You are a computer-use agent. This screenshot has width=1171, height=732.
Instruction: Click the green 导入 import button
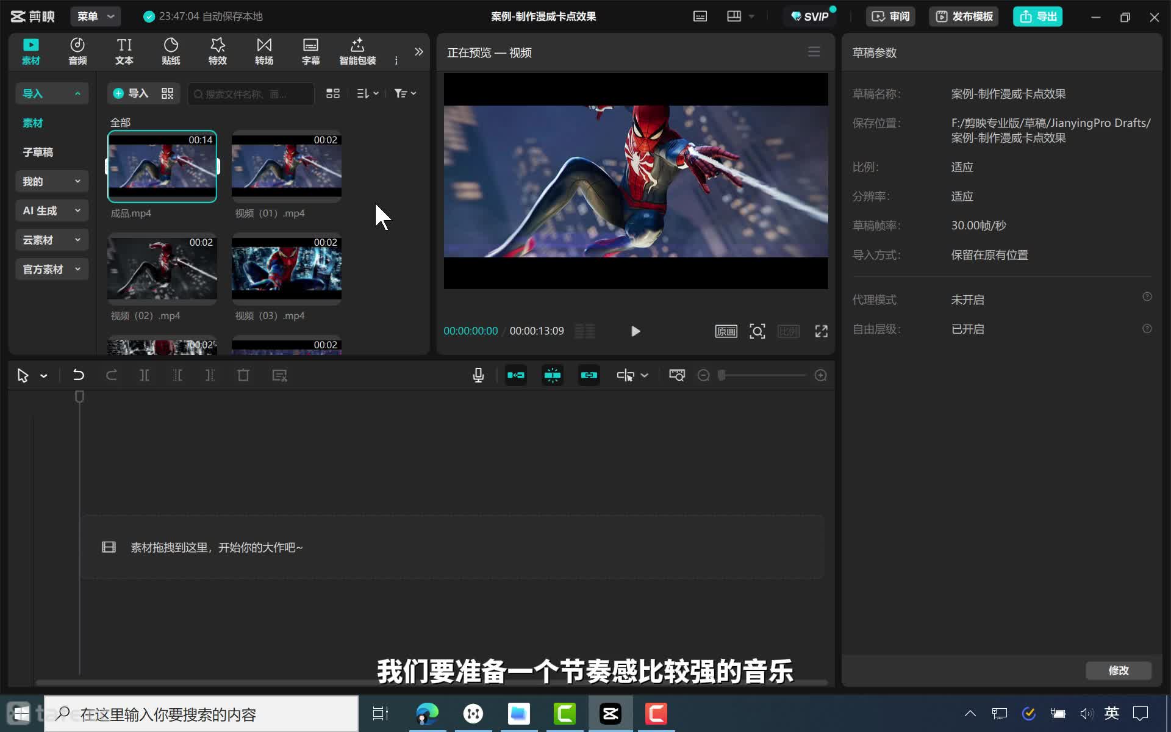[x=131, y=93]
